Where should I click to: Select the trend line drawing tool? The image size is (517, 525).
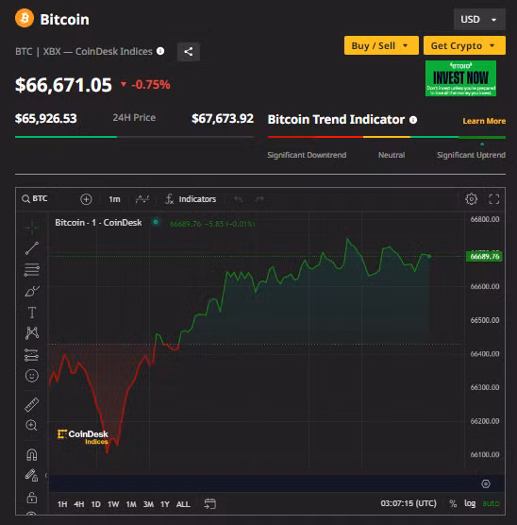[32, 248]
